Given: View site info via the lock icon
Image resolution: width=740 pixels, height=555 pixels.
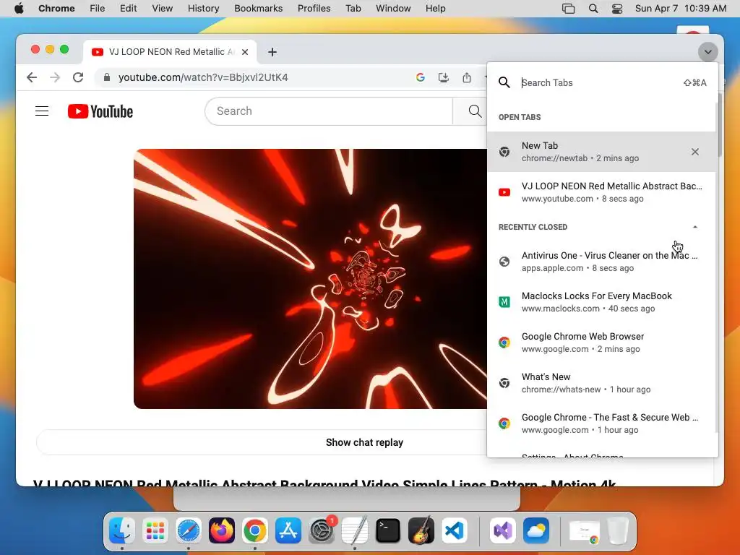Looking at the screenshot, I should (107, 77).
